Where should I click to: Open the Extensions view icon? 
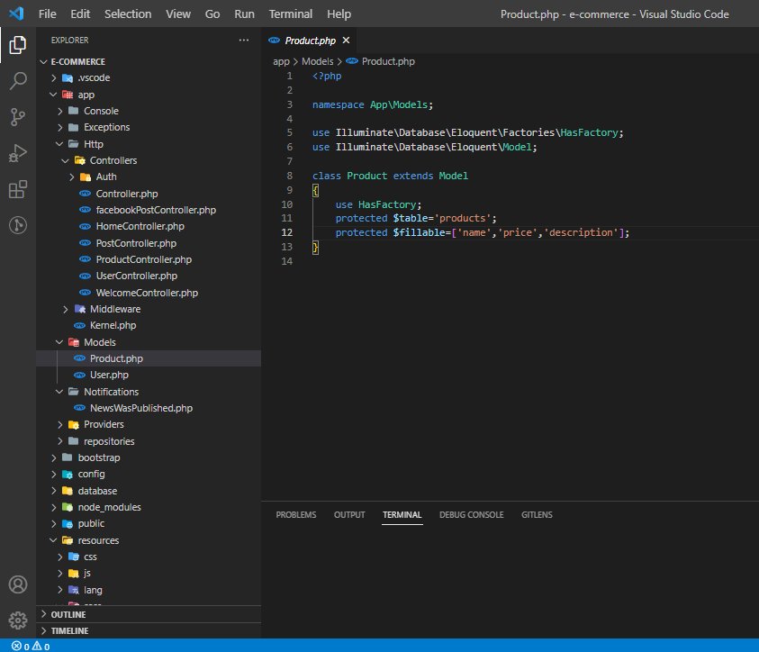[x=18, y=189]
